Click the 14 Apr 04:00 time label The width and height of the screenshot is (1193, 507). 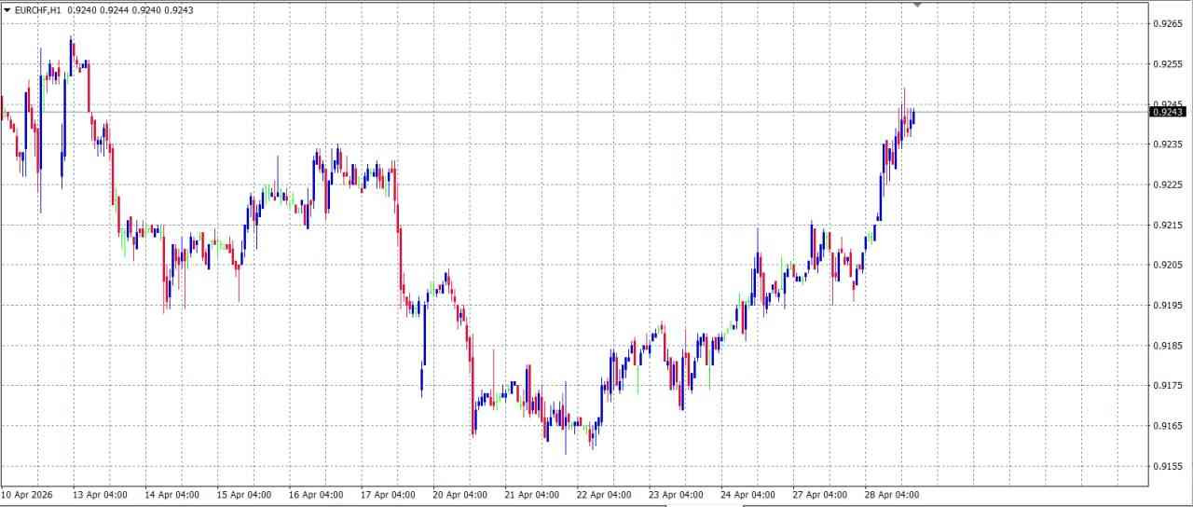[x=172, y=495]
